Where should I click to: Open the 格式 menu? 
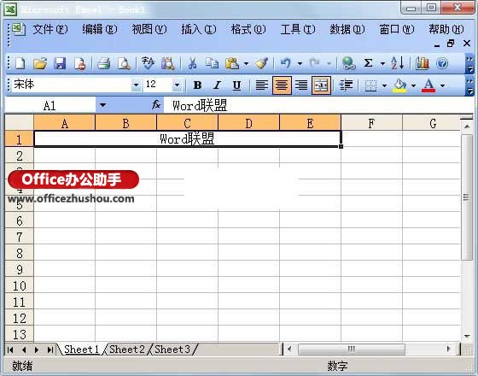click(248, 30)
